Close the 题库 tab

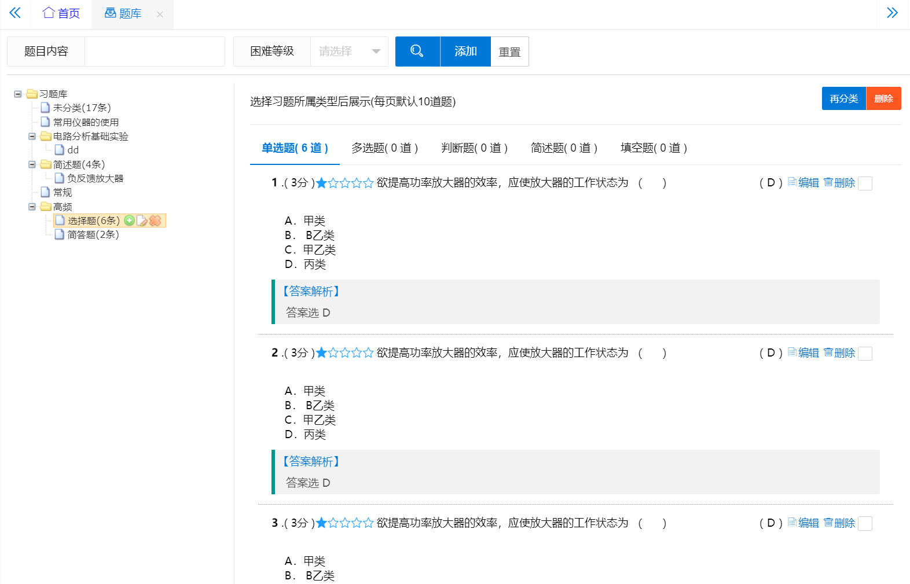160,14
